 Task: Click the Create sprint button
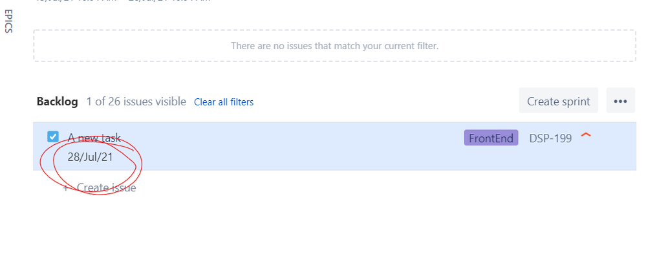pos(558,100)
